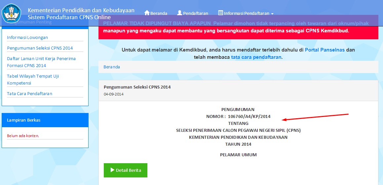Click the person icon beside Pendaftaran
383x185 pixels.
pos(179,13)
